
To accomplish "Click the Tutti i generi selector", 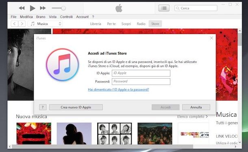I will coord(226,123).
